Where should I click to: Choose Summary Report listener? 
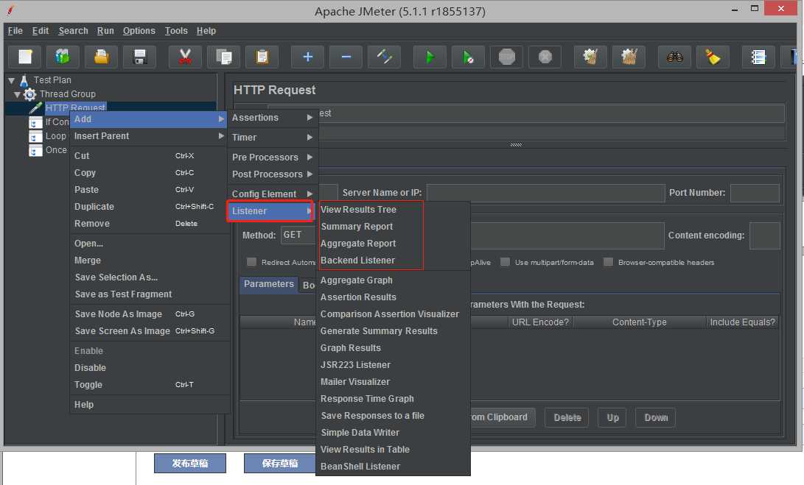coord(357,227)
